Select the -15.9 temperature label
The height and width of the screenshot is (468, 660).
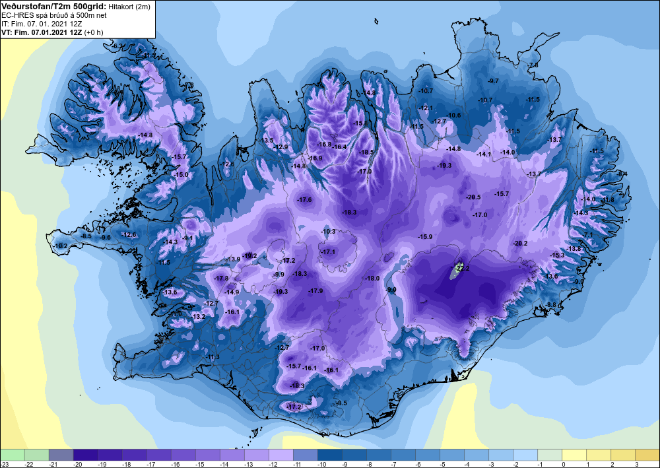(x=425, y=237)
